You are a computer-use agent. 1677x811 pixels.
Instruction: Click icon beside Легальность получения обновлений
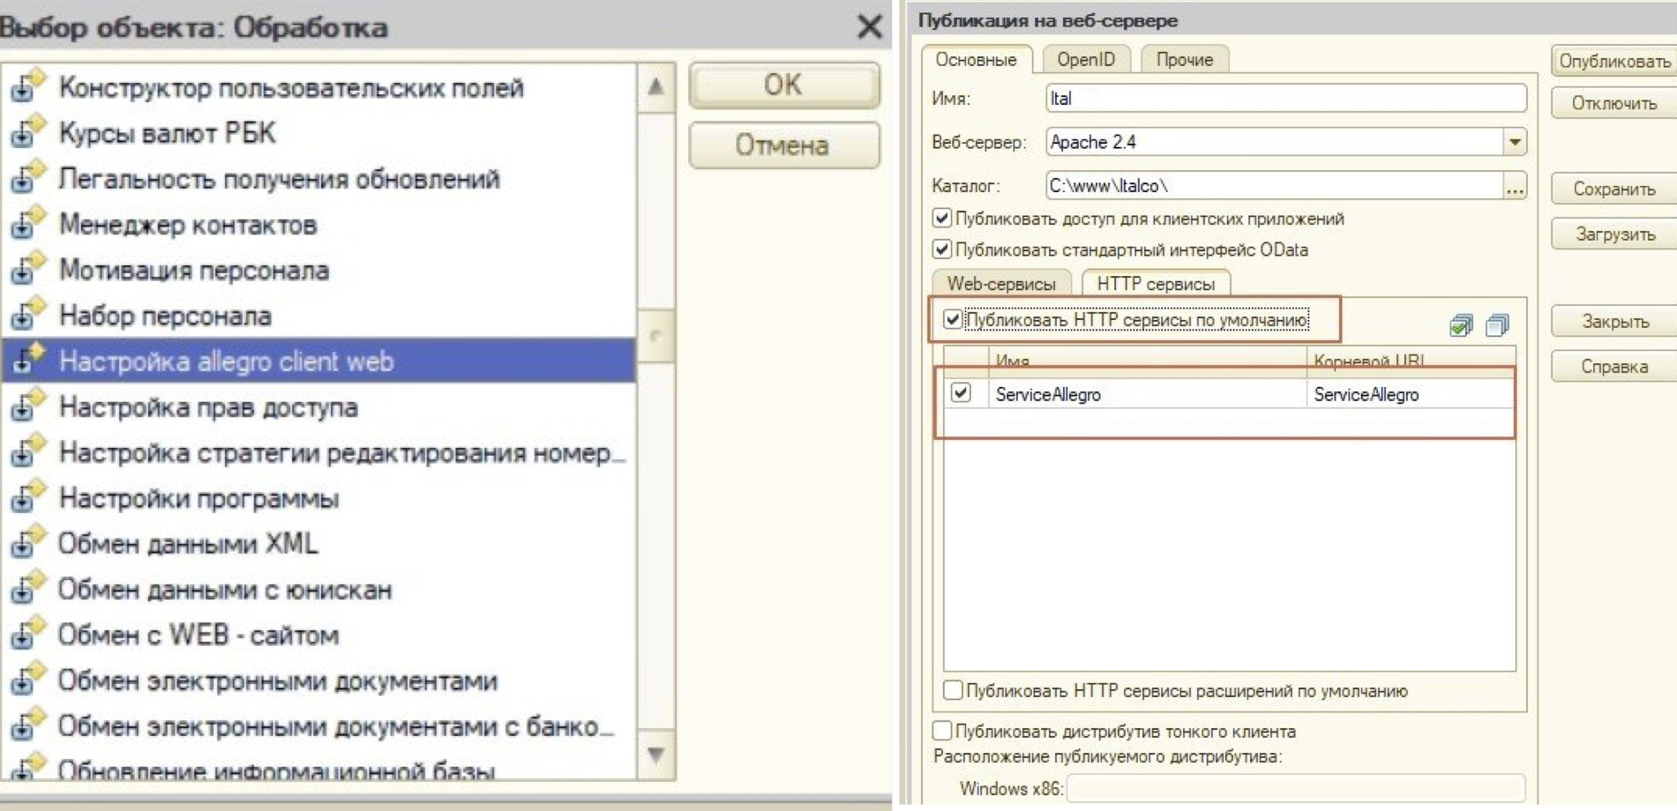(27, 177)
